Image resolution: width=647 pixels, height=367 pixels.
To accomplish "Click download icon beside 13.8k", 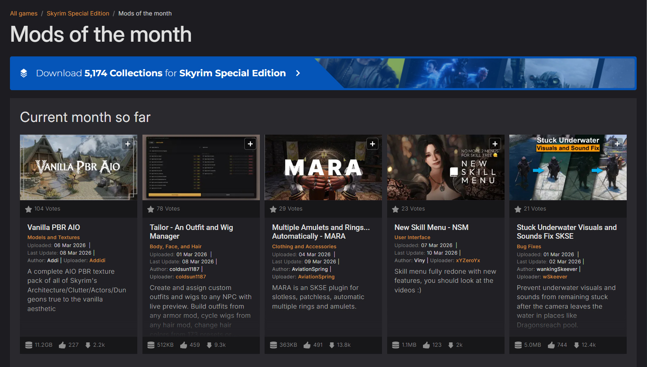I will [332, 345].
